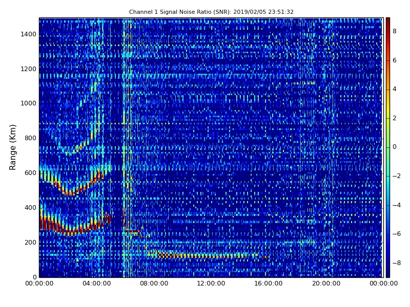Click the 1000 range tick label
The width and height of the screenshot is (410, 307).
click(29, 103)
